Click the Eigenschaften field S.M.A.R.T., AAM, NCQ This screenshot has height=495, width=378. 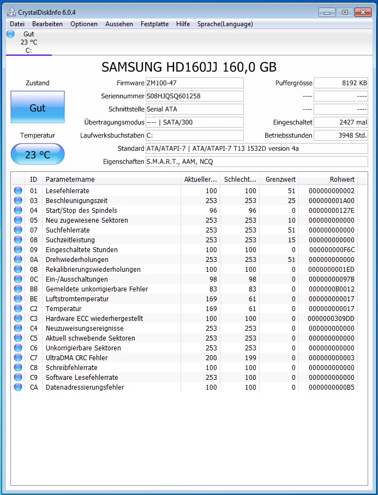tap(256, 162)
